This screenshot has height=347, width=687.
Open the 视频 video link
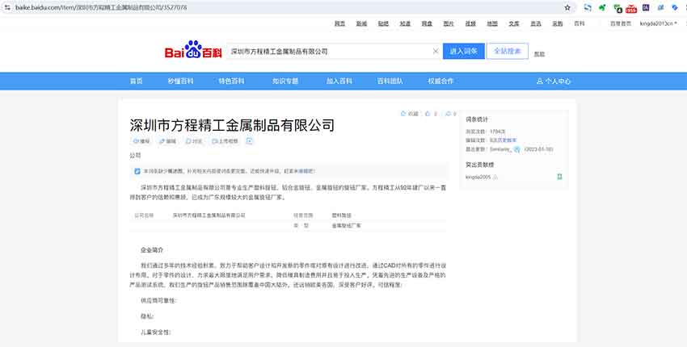(x=470, y=23)
